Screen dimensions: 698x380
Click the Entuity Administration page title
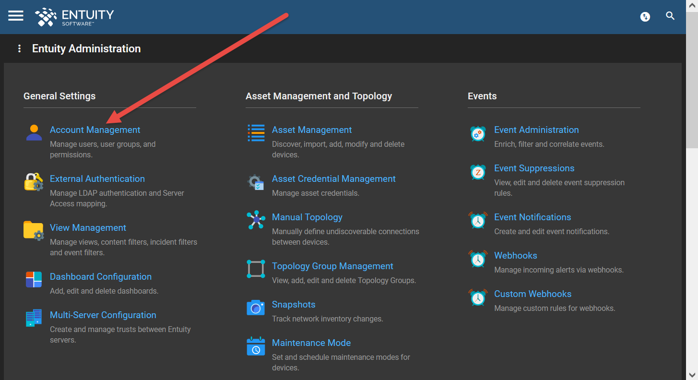click(86, 48)
